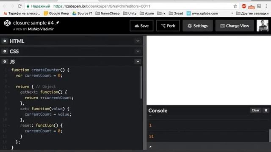Click console output value 51
Viewport: 271px width, 152px height.
[x=152, y=136]
